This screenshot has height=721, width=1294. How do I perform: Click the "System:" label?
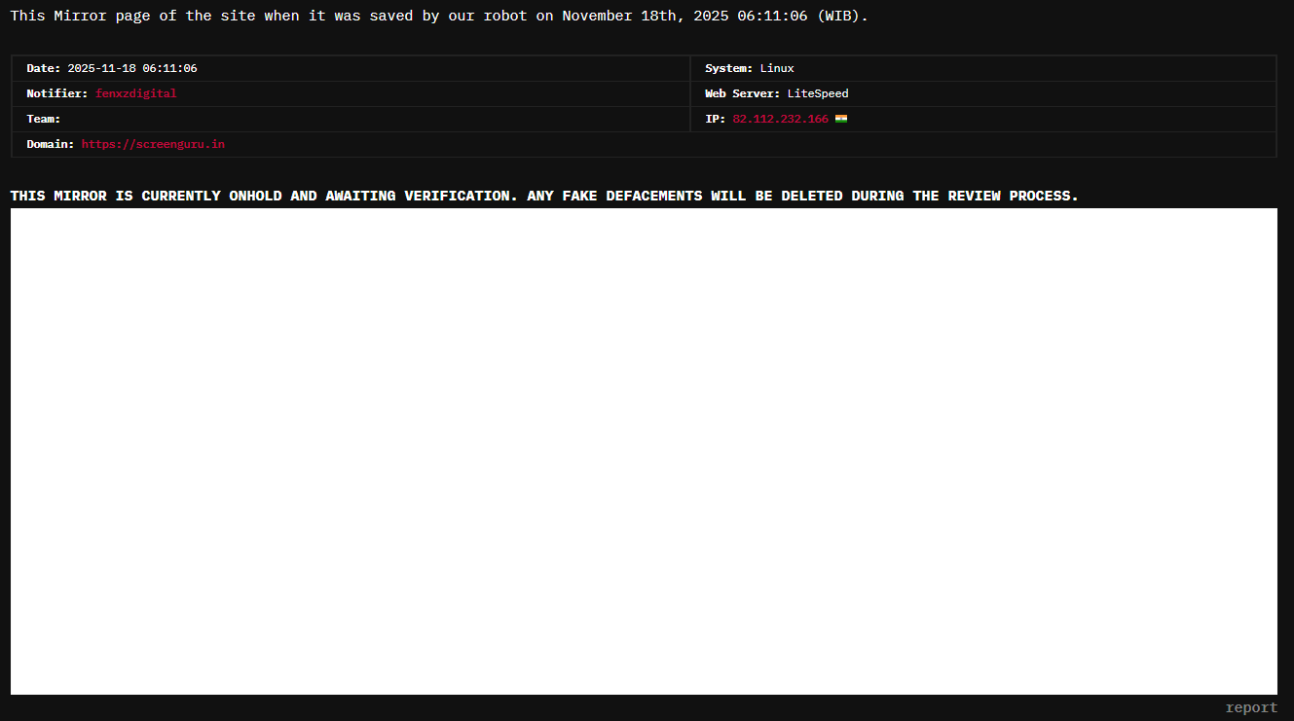tap(728, 68)
